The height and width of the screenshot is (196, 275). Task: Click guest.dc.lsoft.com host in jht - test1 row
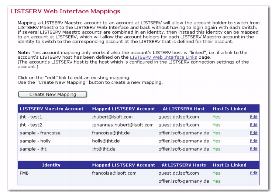(x=179, y=117)
